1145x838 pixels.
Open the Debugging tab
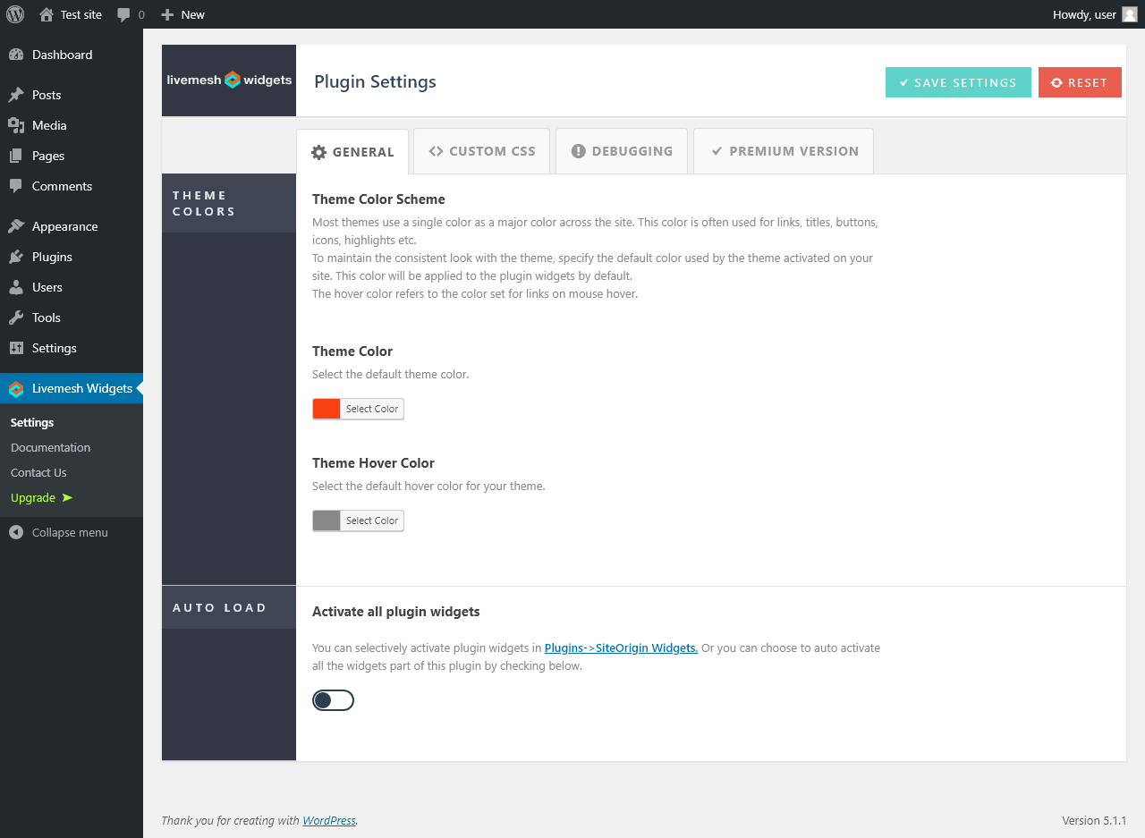[x=622, y=151]
